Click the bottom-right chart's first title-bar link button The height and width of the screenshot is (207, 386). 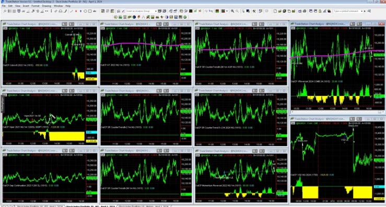coord(352,119)
